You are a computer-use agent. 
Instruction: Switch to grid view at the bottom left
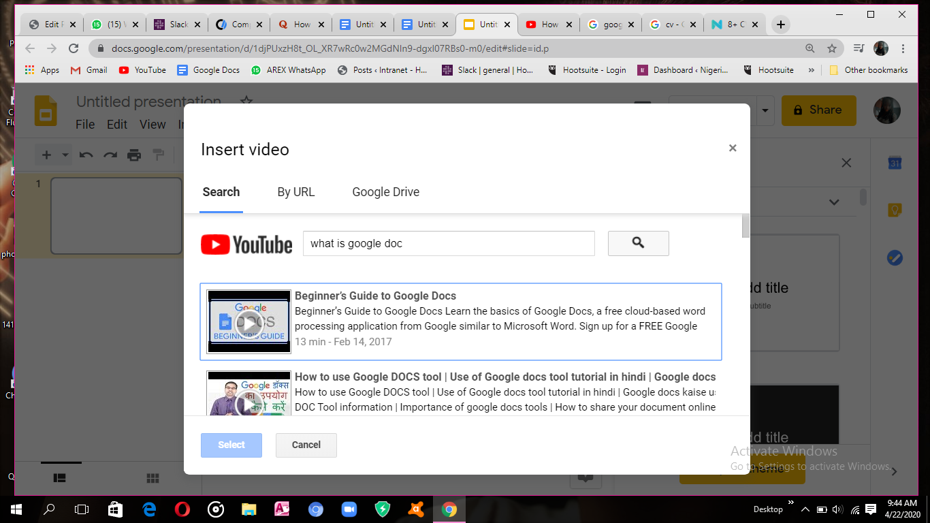[153, 478]
